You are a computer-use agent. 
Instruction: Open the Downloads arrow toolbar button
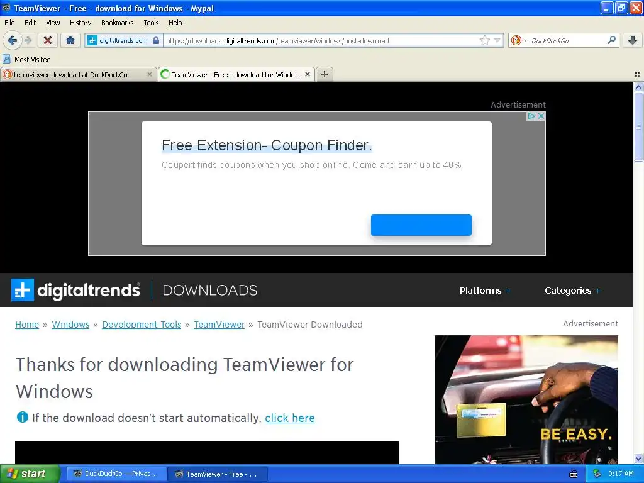point(633,40)
